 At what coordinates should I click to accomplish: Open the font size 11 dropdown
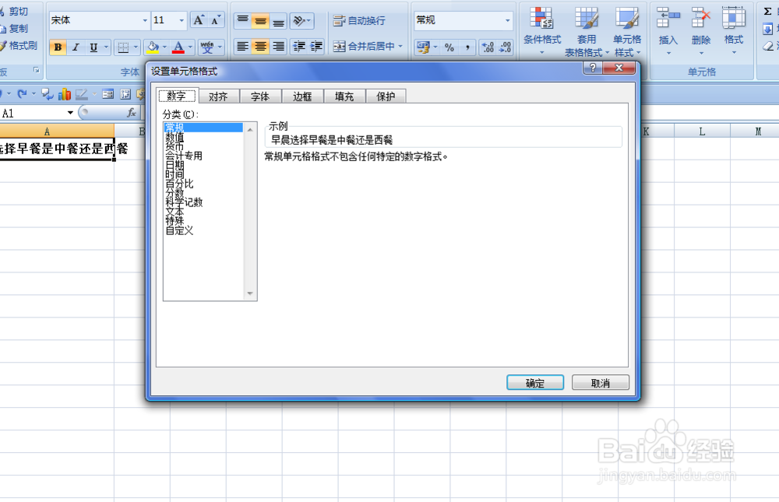click(182, 20)
